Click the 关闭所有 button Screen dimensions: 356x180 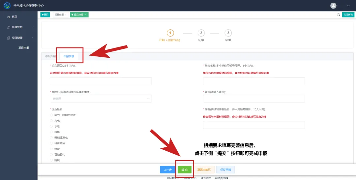point(348,15)
